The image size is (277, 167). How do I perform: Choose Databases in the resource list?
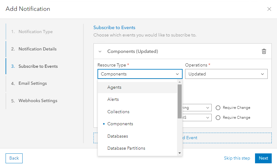(118, 136)
